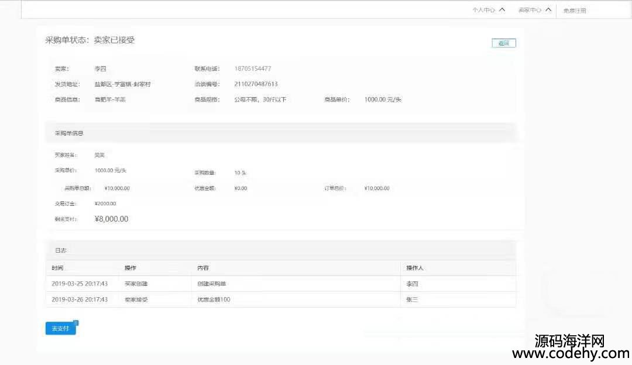Image resolution: width=632 pixels, height=365 pixels.
Task: Click the 采购单价 value 1000.00 元/头
Action: click(111, 170)
